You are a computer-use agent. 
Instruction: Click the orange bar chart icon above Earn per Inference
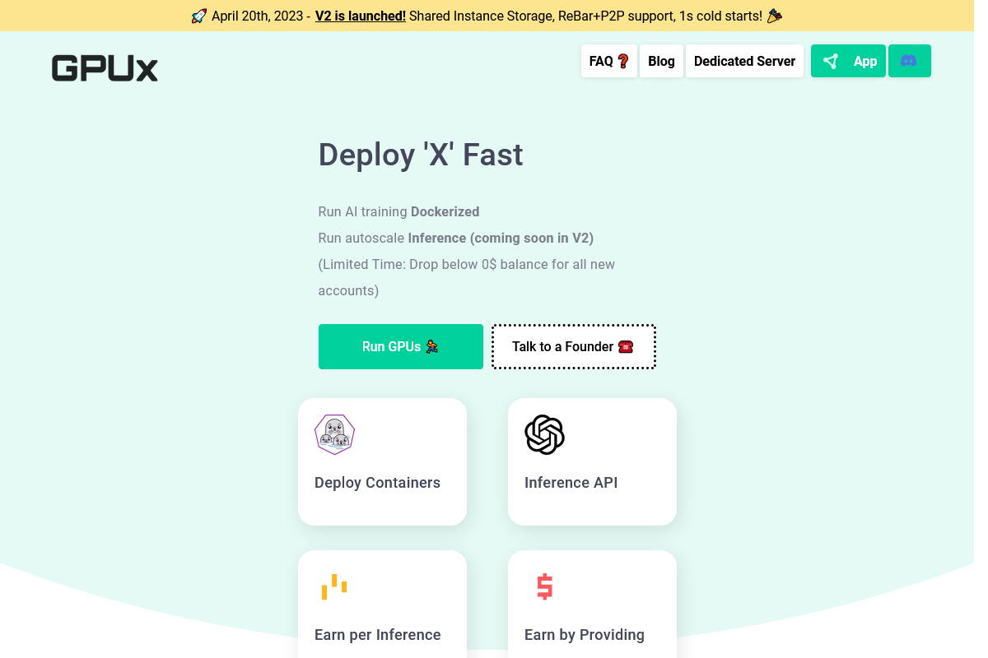(334, 587)
